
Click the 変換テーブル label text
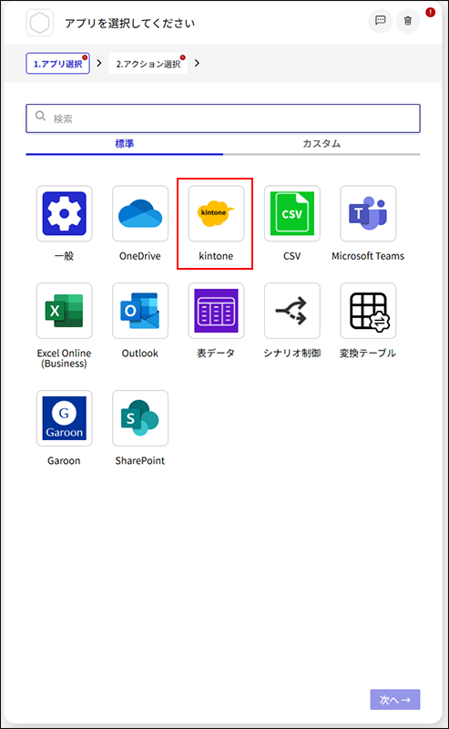coord(368,353)
